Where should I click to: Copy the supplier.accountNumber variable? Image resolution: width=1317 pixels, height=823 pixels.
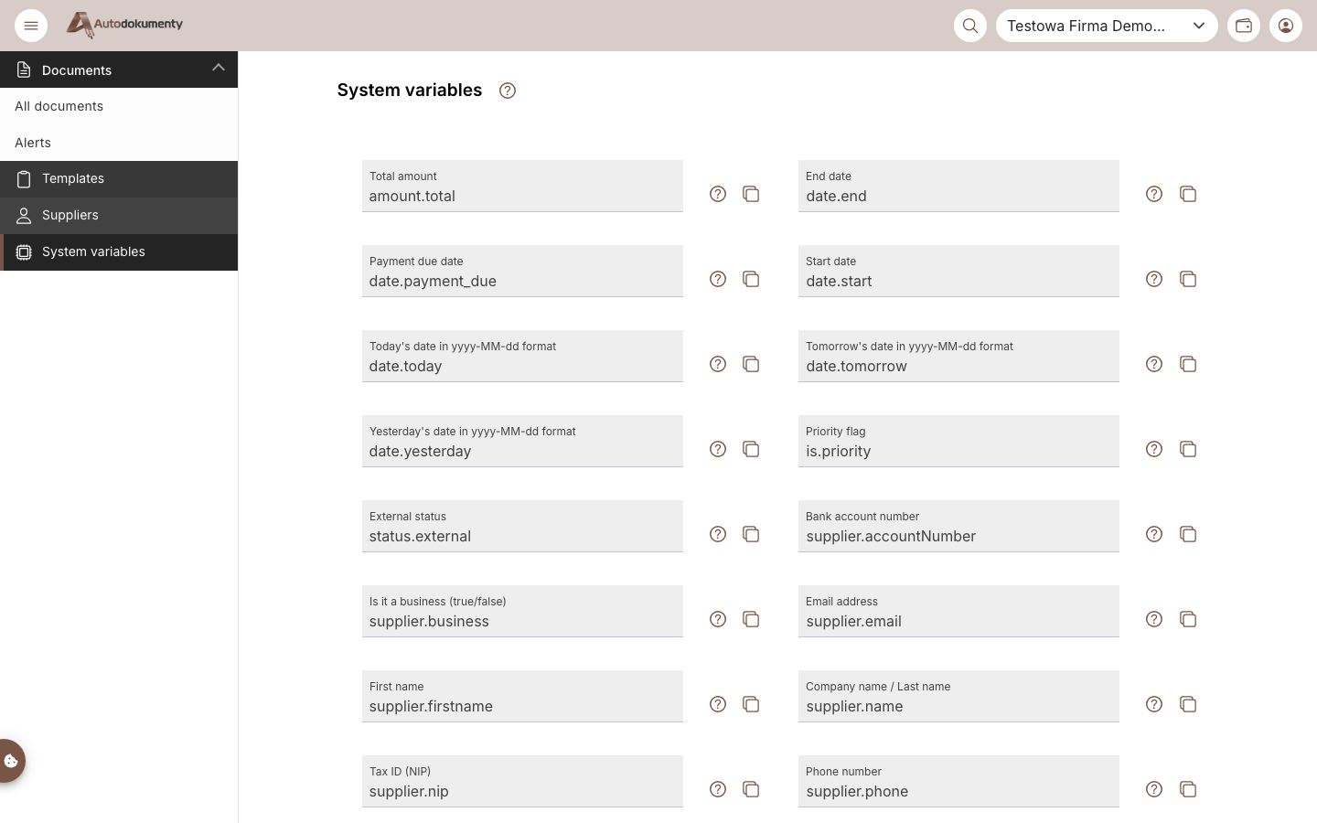1188,534
